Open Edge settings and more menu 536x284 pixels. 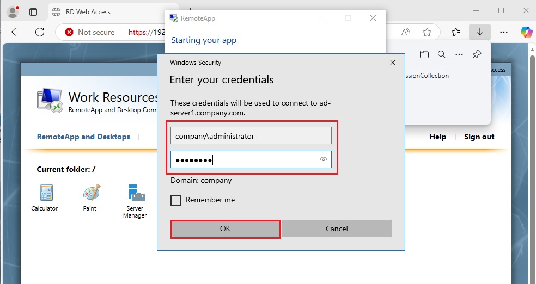point(504,32)
